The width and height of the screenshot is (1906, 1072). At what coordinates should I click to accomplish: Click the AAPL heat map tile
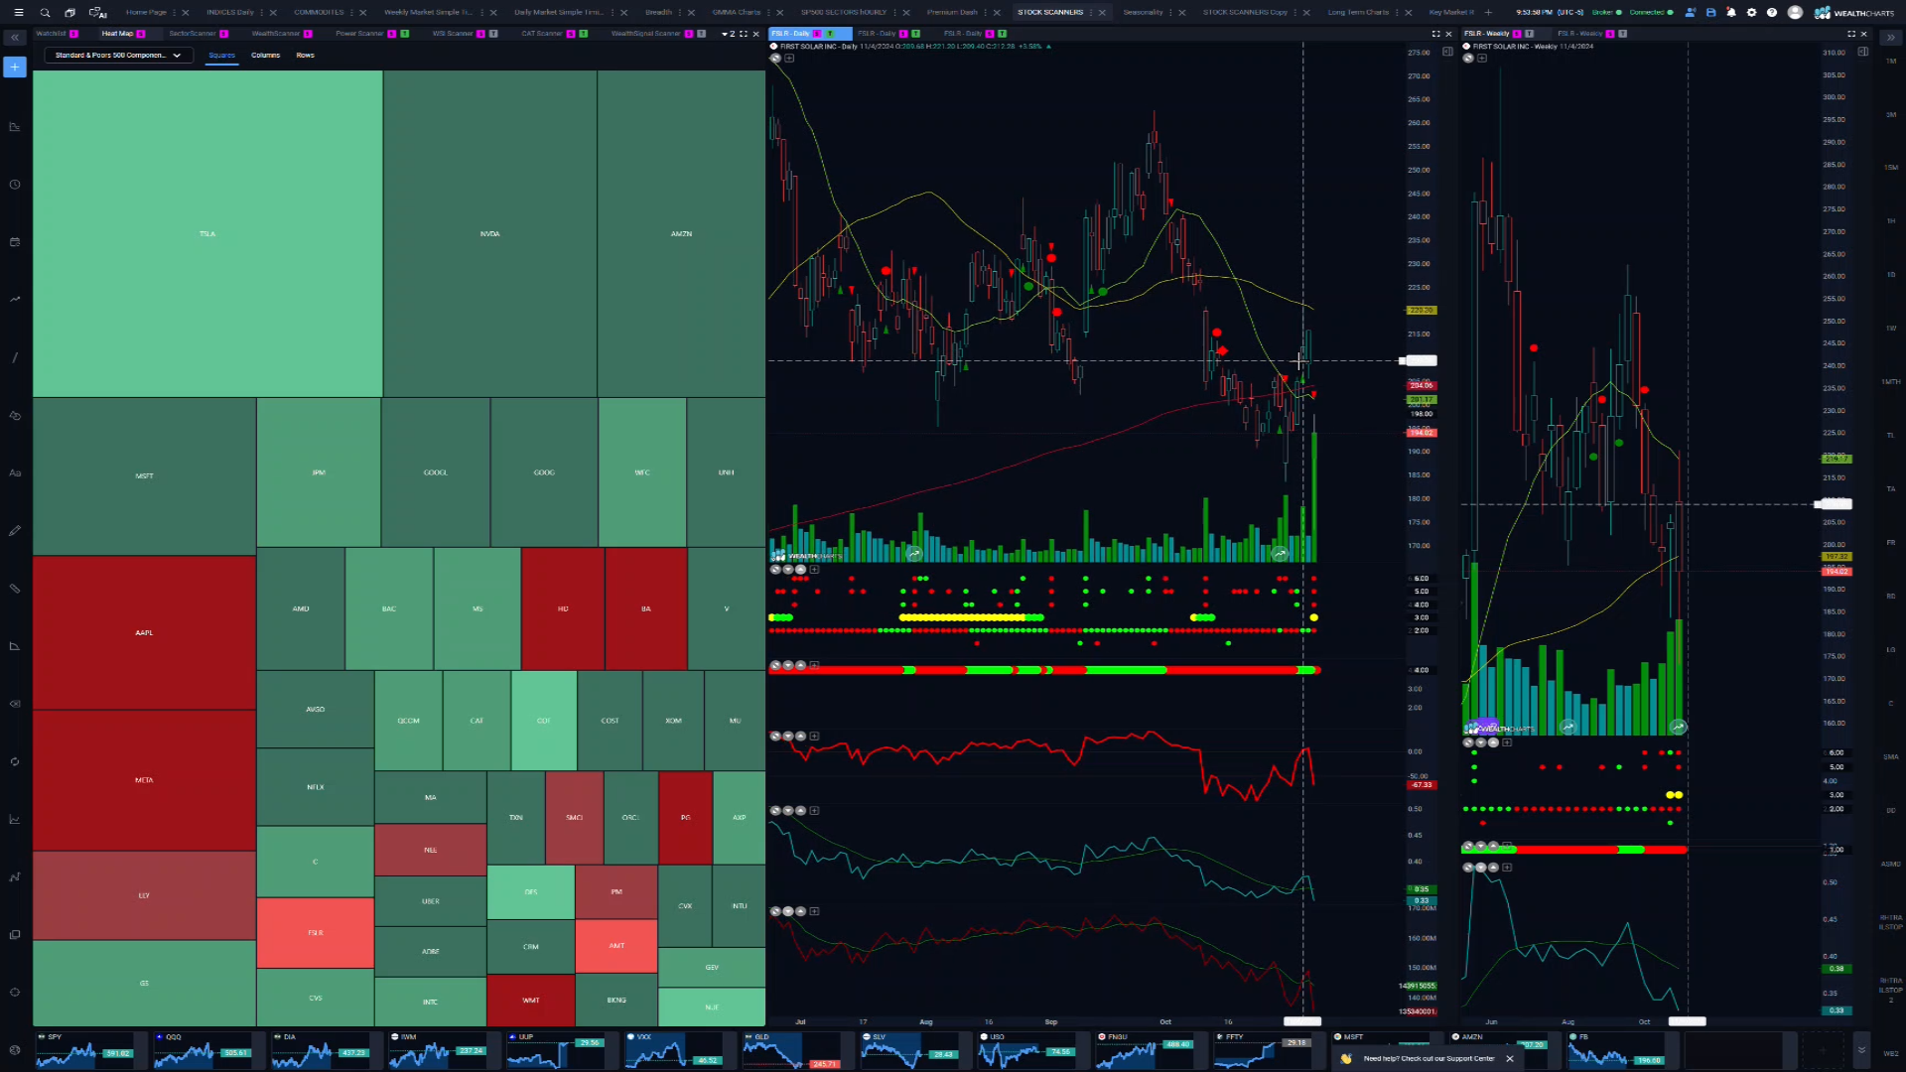pyautogui.click(x=144, y=633)
